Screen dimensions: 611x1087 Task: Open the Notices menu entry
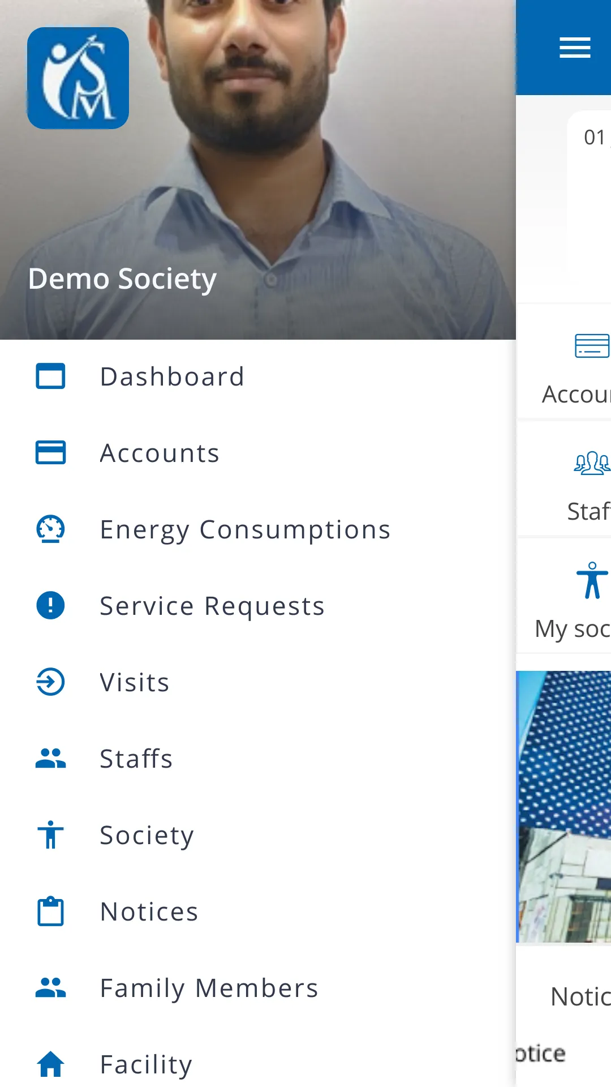(x=258, y=911)
